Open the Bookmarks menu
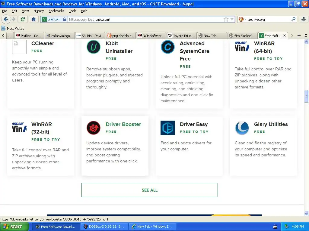The height and width of the screenshot is (231, 309). tap(56, 11)
